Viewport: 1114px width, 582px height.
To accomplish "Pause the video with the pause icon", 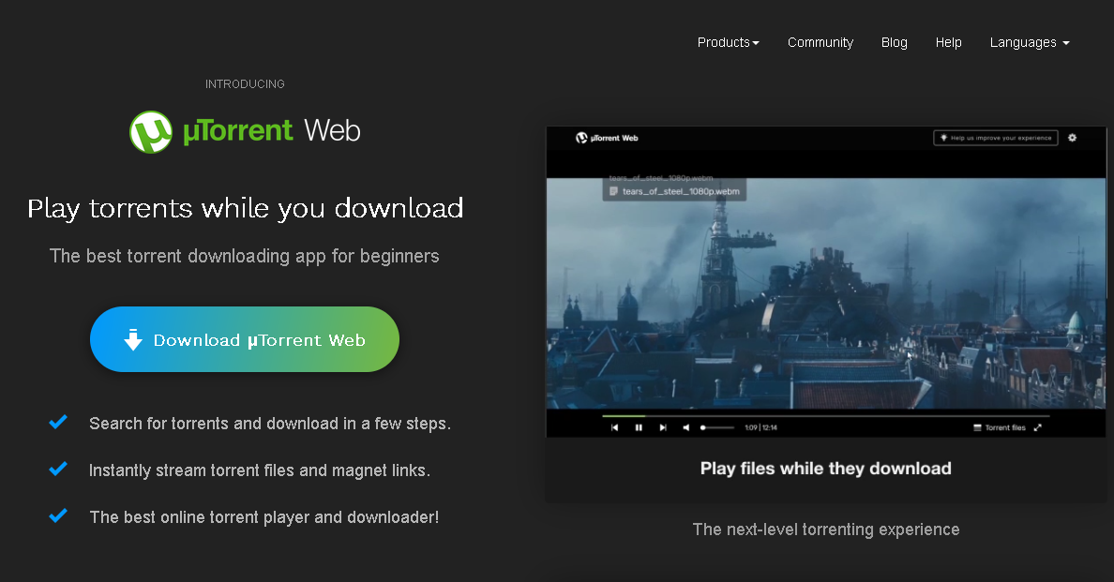I will point(639,427).
